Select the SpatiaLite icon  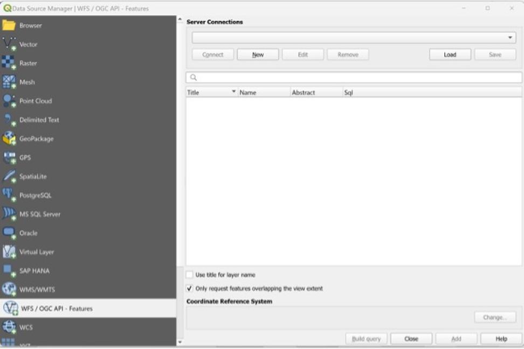point(9,176)
